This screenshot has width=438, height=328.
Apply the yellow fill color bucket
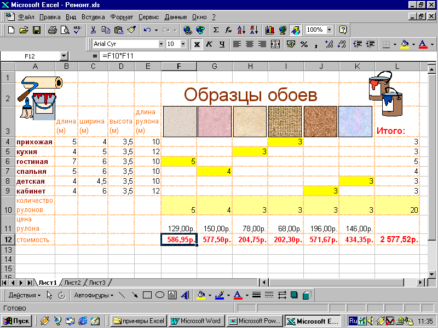pos(405,44)
